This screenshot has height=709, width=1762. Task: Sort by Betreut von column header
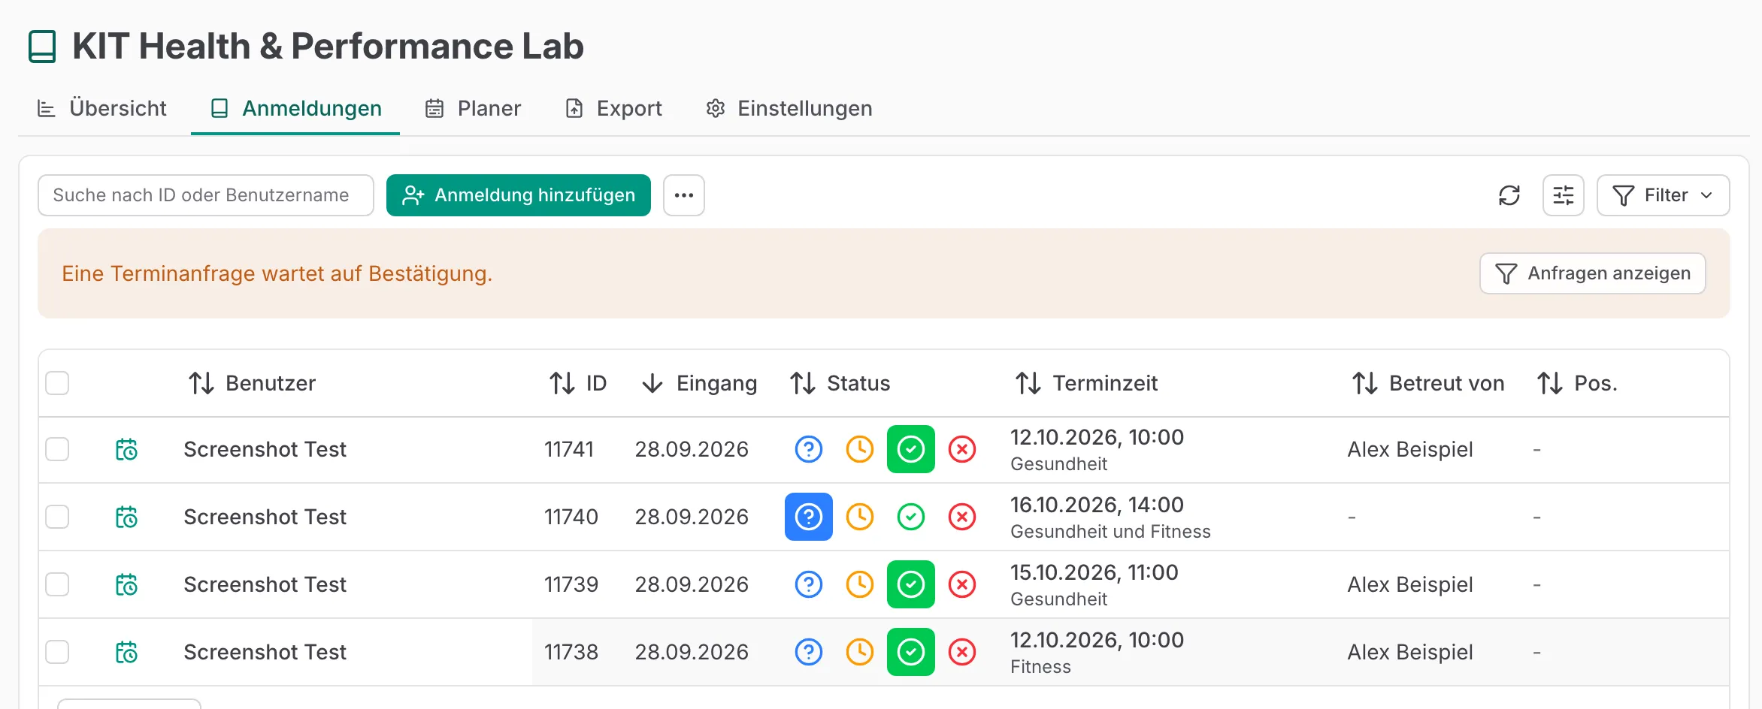tap(1427, 383)
